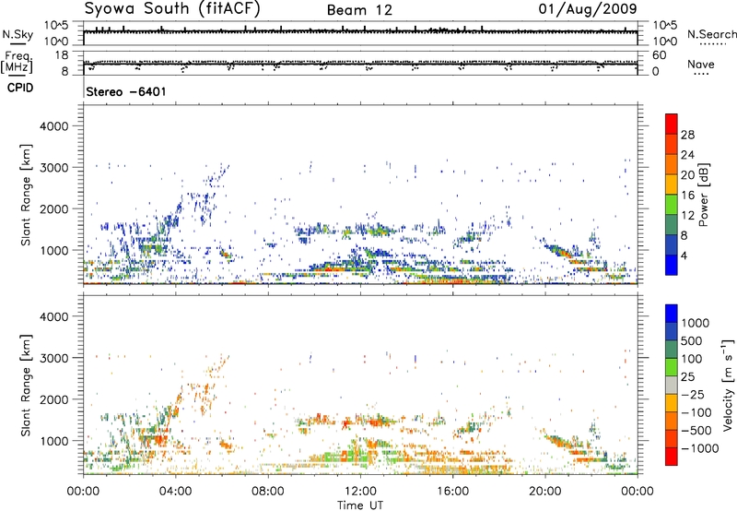
Task: Click the 'Freq. [MHz]' axis label
Action: [x=17, y=63]
